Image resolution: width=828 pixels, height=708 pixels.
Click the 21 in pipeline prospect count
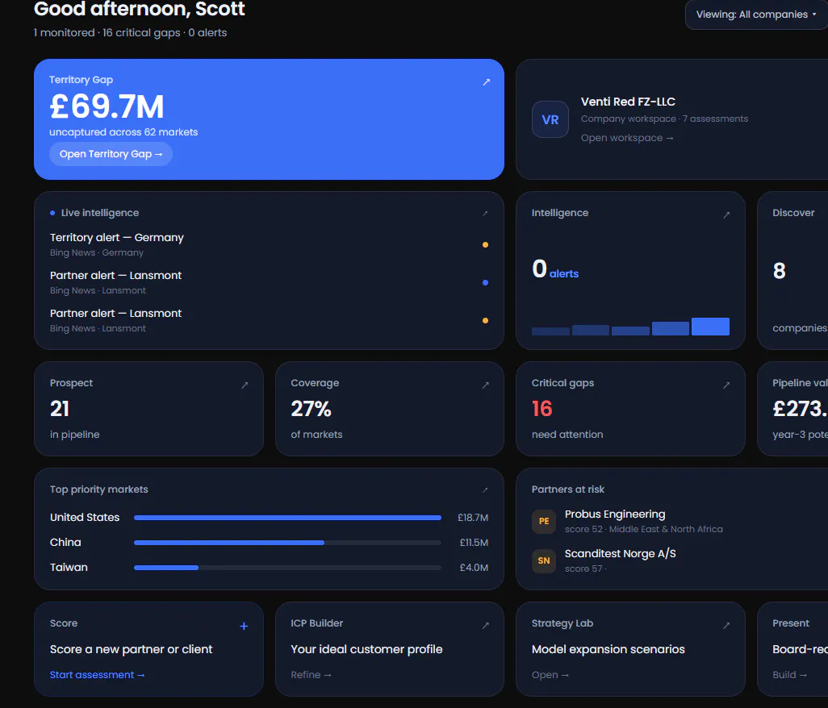pos(60,409)
